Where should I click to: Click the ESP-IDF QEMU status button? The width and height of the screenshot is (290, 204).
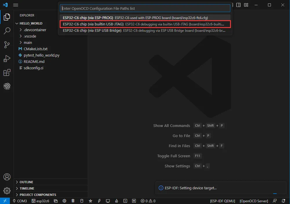click(222, 201)
